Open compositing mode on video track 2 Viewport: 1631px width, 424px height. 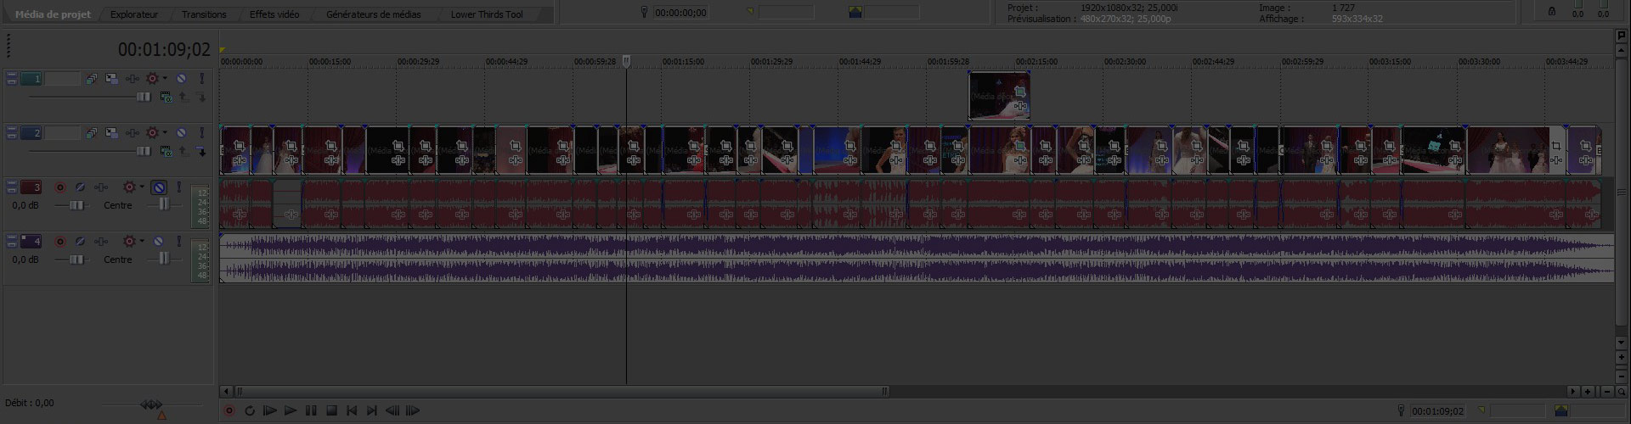pos(166,152)
